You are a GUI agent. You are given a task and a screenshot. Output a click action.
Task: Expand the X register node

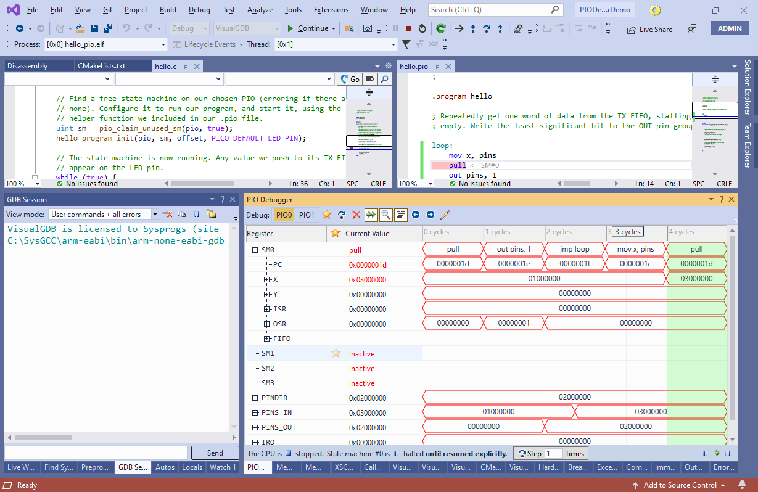(266, 279)
